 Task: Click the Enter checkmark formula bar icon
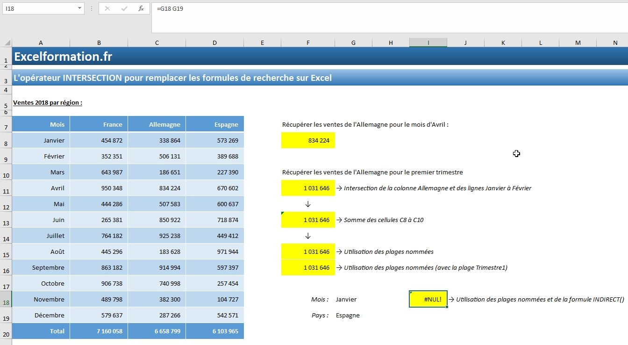[x=124, y=8]
